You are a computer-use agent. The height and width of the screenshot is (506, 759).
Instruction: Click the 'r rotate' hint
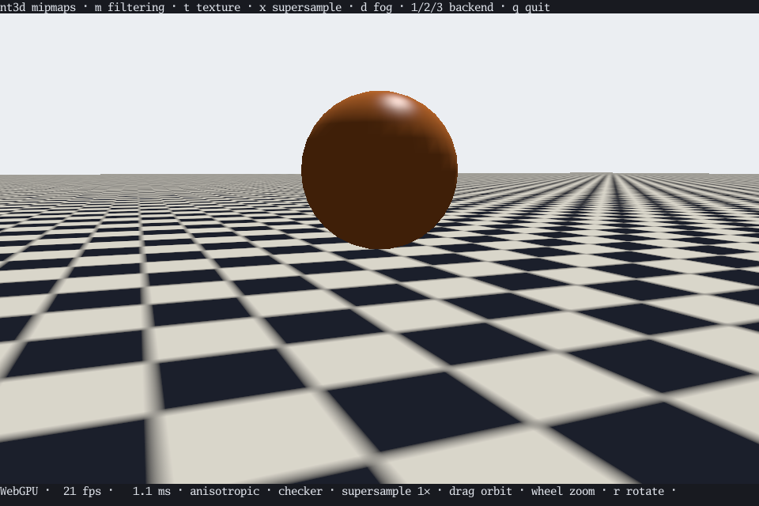[639, 491]
